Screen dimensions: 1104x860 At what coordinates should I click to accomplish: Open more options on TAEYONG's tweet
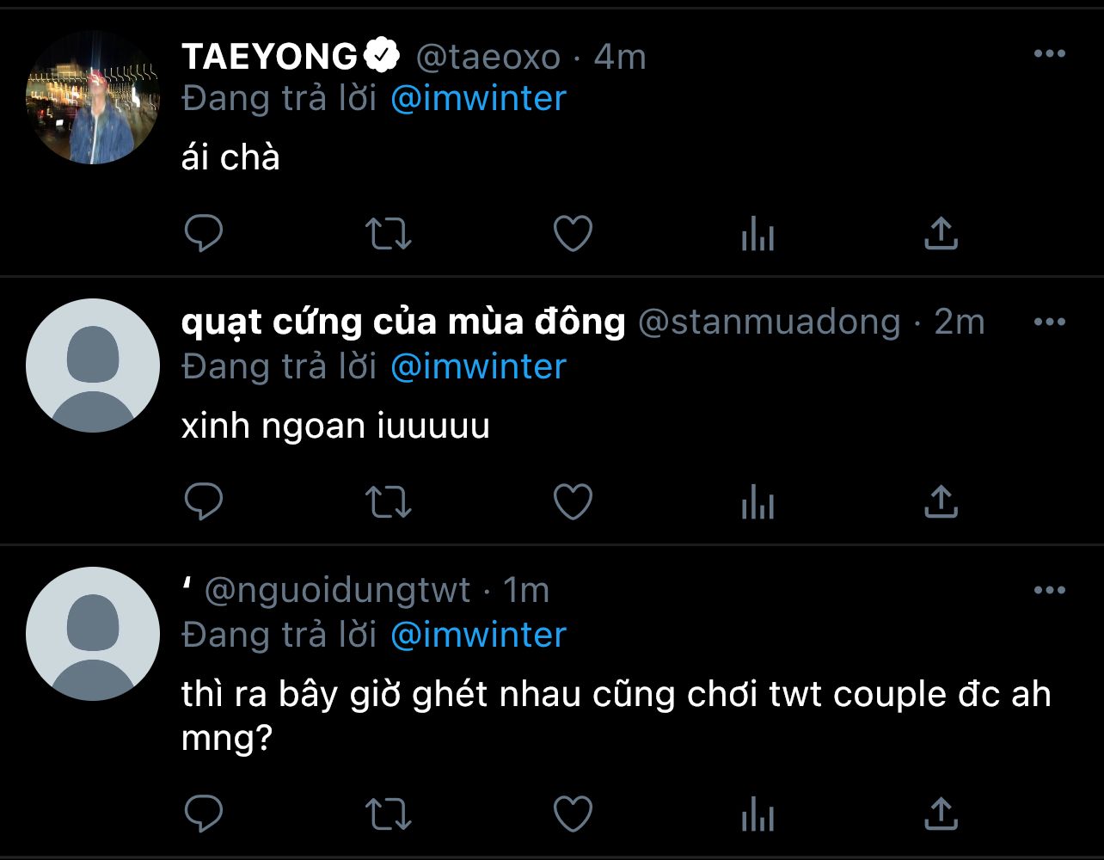tap(1049, 53)
